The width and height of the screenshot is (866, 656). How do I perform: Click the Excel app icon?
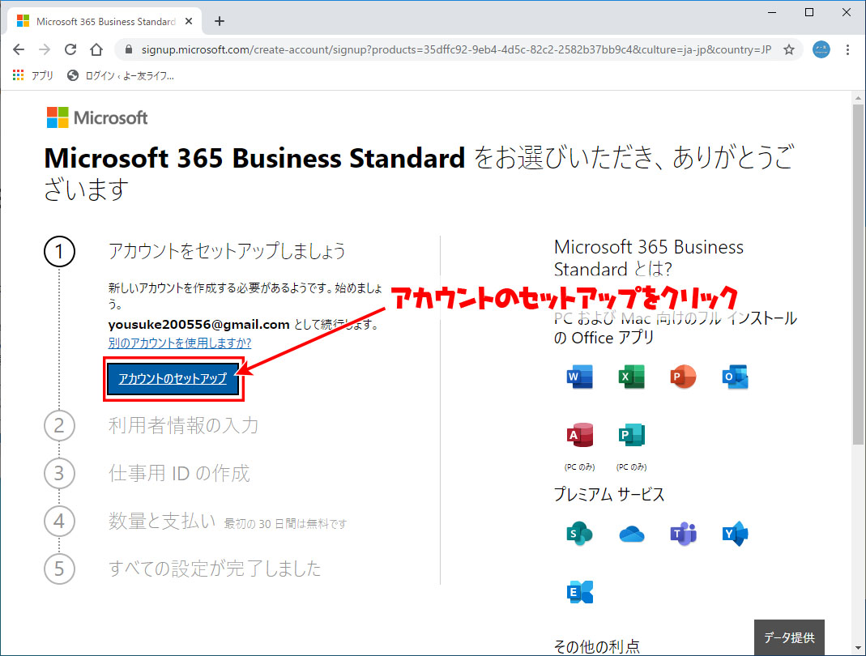pyautogui.click(x=631, y=377)
